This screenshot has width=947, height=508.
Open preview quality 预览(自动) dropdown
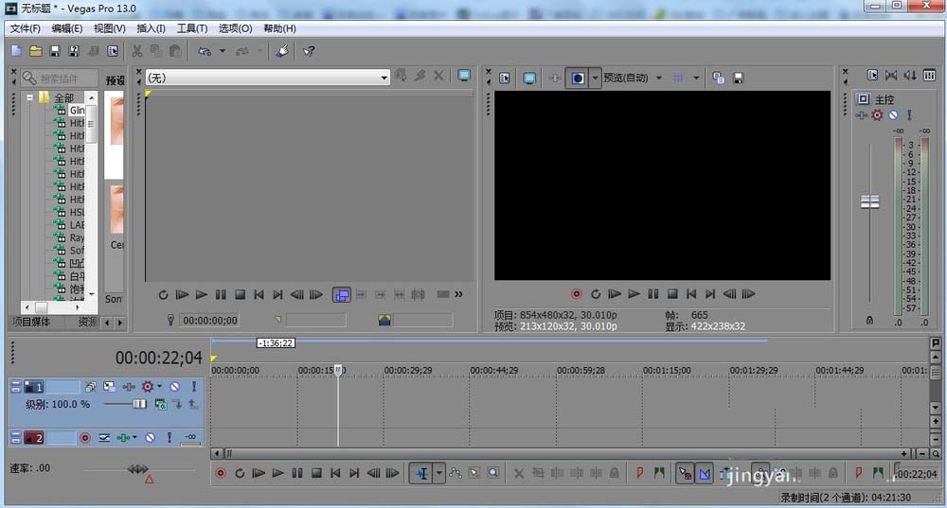pyautogui.click(x=659, y=78)
